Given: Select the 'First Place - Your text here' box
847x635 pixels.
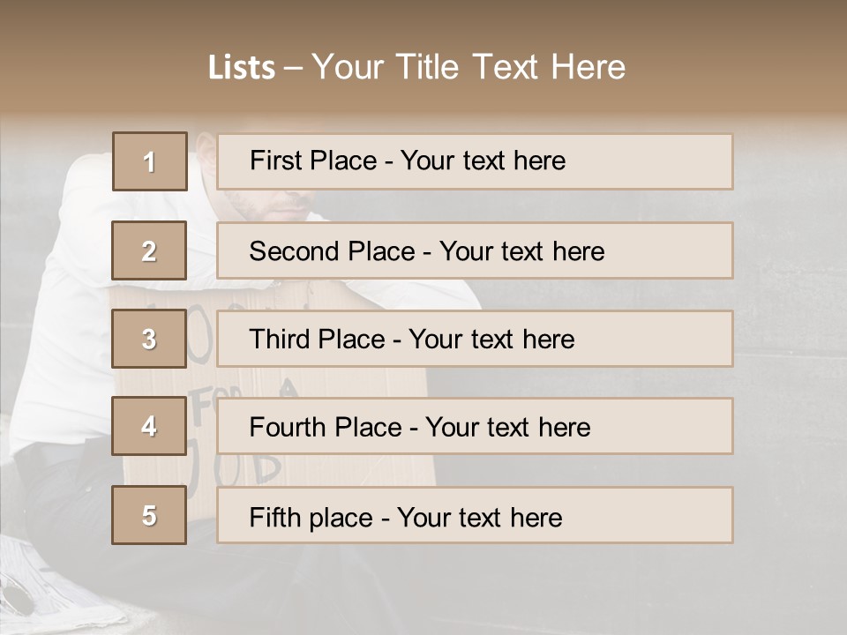Looking at the screenshot, I should coord(475,161).
